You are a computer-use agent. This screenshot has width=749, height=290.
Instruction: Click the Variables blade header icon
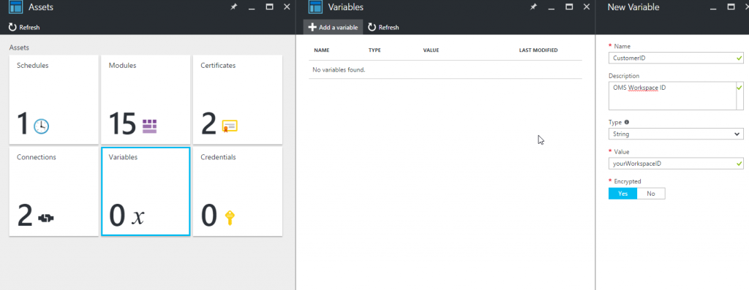pos(316,7)
